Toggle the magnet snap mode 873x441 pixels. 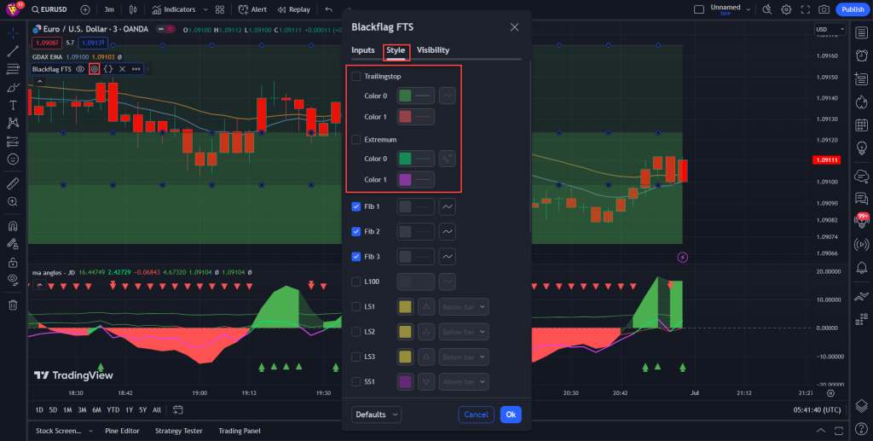(13, 226)
